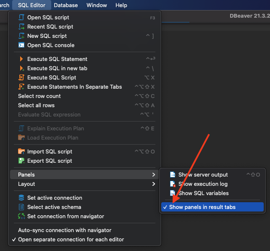This screenshot has width=270, height=251.
Task: Open the Database menu
Action: pos(66,5)
